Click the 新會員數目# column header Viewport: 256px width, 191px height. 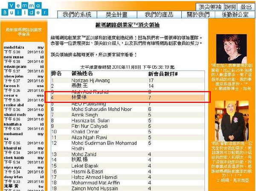163,74
